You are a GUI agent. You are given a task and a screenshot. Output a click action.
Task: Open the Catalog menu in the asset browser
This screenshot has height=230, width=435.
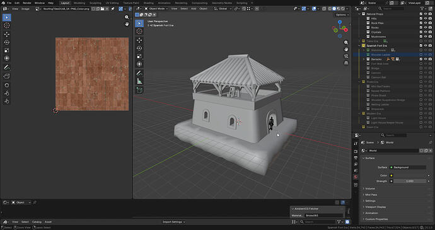point(37,222)
